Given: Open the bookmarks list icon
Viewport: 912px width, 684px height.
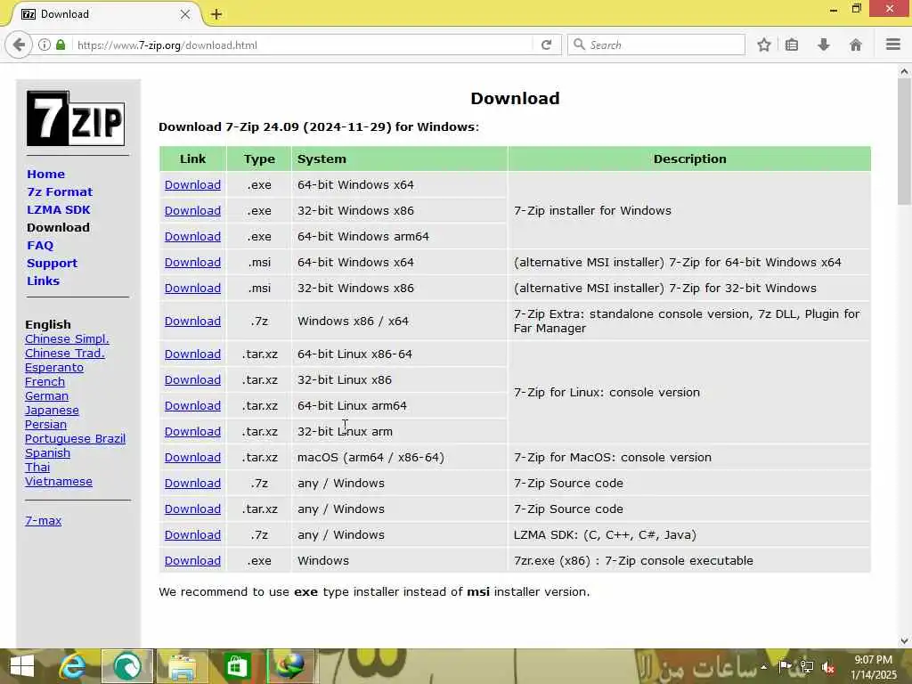Looking at the screenshot, I should point(792,45).
